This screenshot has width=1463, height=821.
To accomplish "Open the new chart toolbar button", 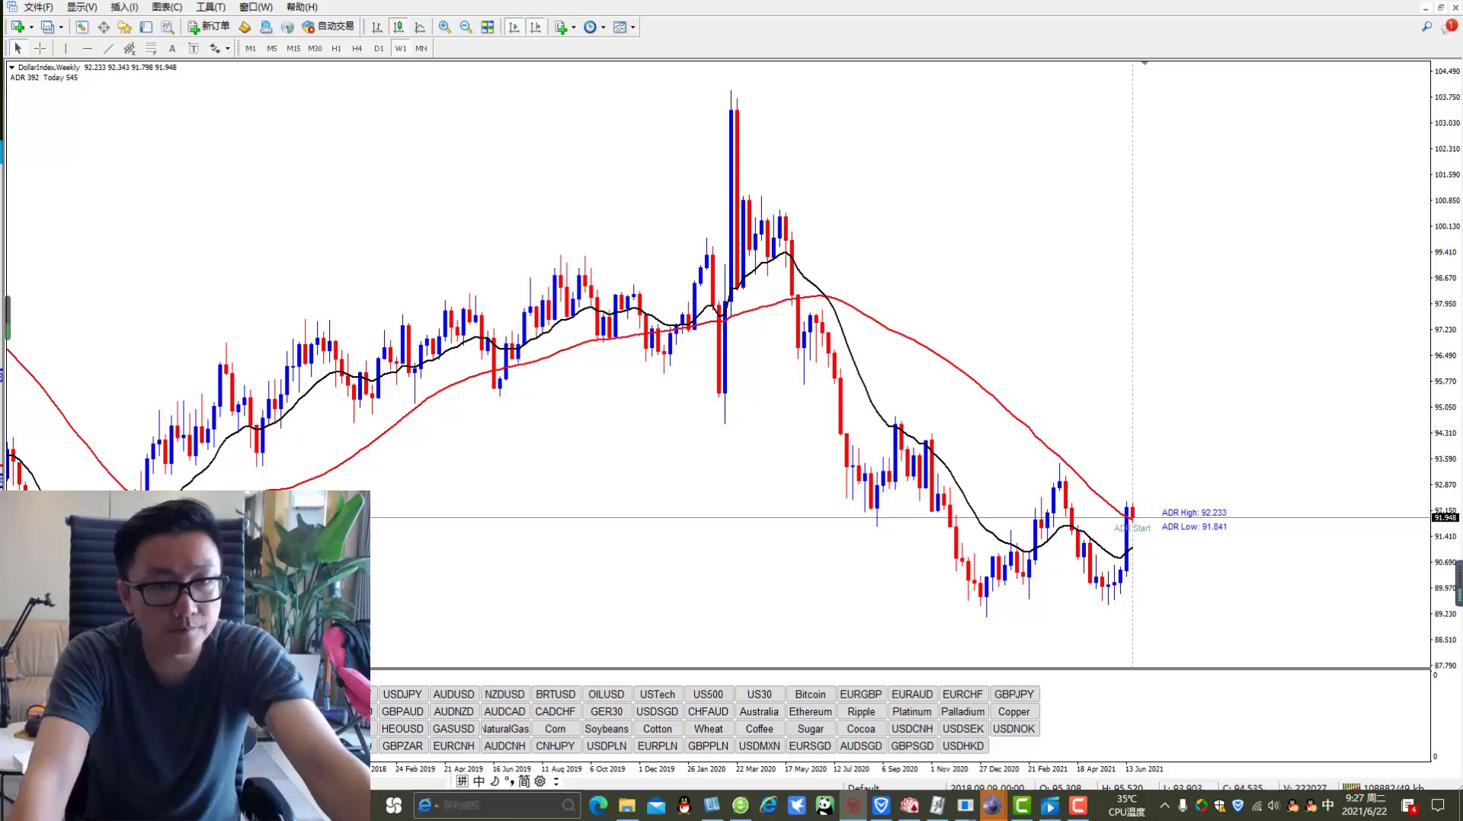I will click(x=18, y=27).
